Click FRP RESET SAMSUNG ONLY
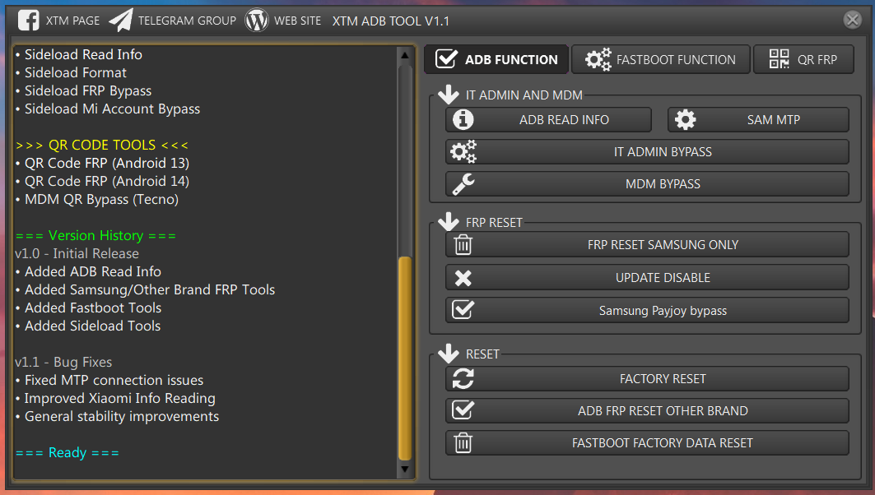 [x=647, y=245]
